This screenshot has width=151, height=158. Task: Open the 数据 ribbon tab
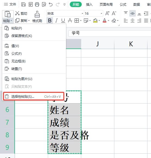pos(137,4)
